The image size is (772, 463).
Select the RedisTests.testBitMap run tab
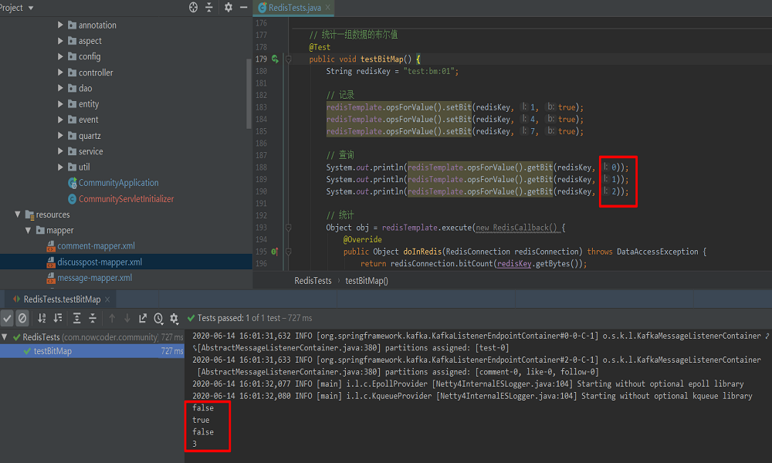pyautogui.click(x=62, y=299)
